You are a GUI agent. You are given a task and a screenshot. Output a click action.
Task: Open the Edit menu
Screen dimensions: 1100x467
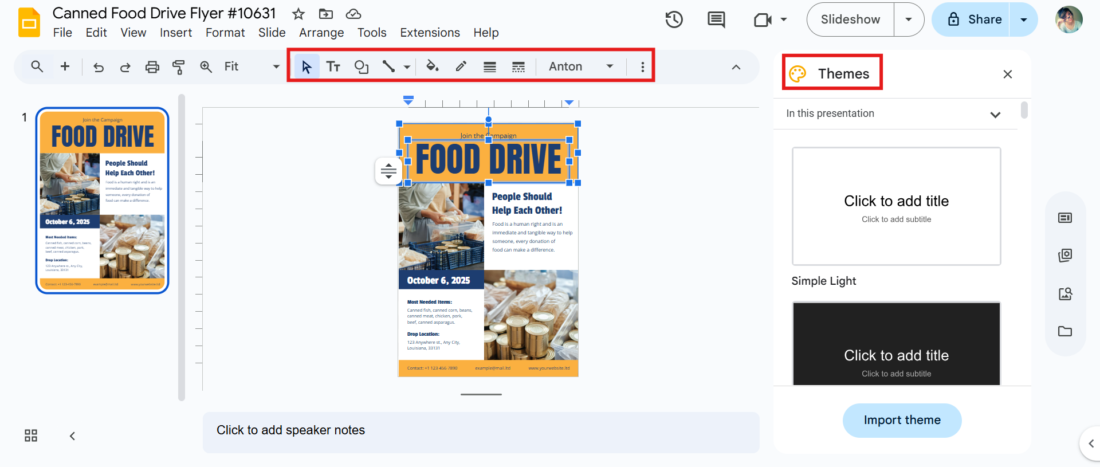pos(96,33)
